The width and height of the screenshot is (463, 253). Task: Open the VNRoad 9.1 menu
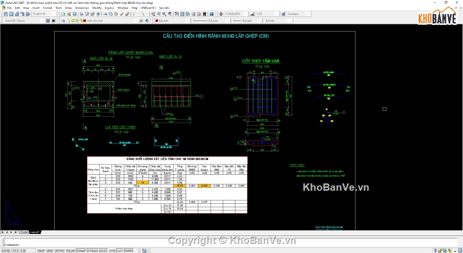[x=148, y=8]
